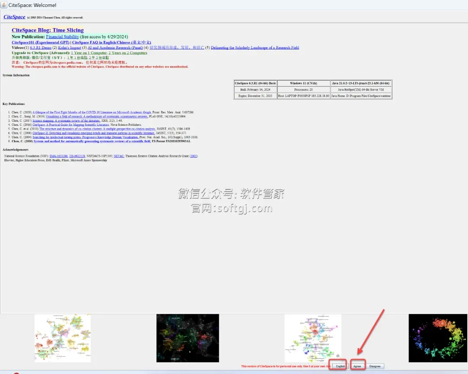Open Science mapping systematic review paper
Image resolution: width=468 pixels, height=374 pixels.
66,120
